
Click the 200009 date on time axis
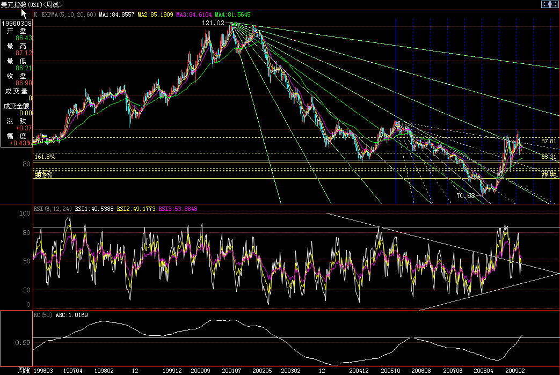[x=200, y=371]
